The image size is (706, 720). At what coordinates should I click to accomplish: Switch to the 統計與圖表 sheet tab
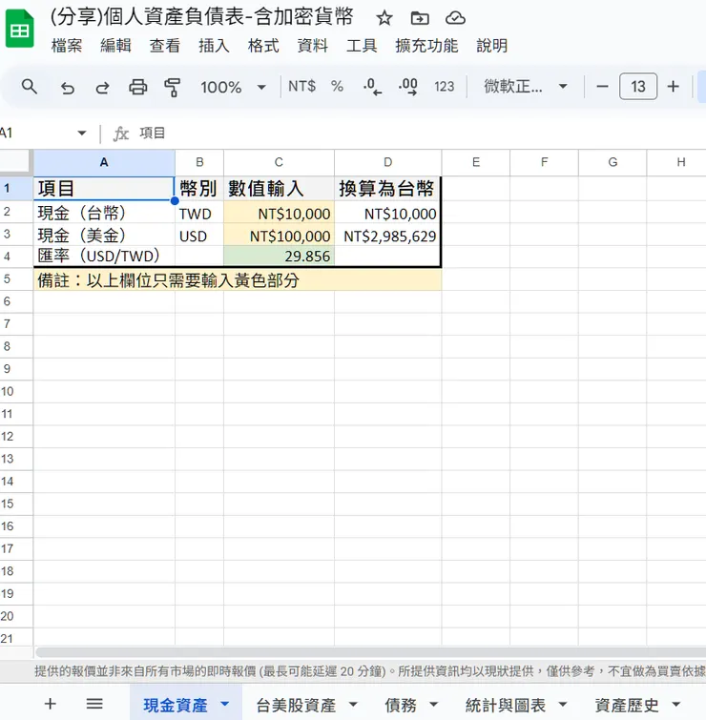pos(506,705)
